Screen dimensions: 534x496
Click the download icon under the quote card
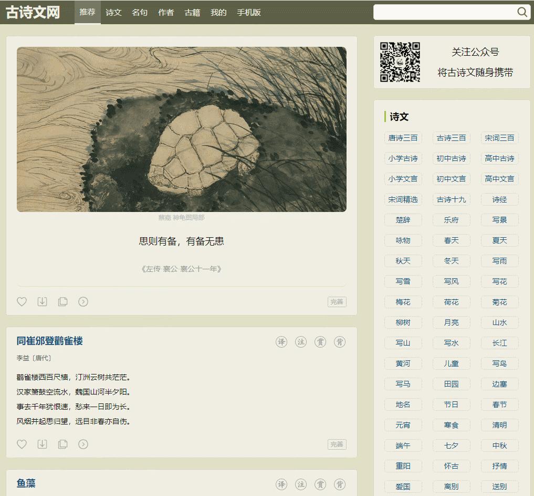tap(42, 301)
